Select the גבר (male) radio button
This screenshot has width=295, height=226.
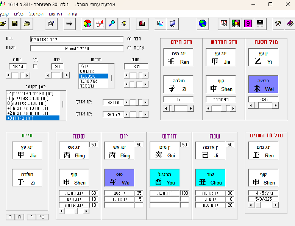coord(130,39)
